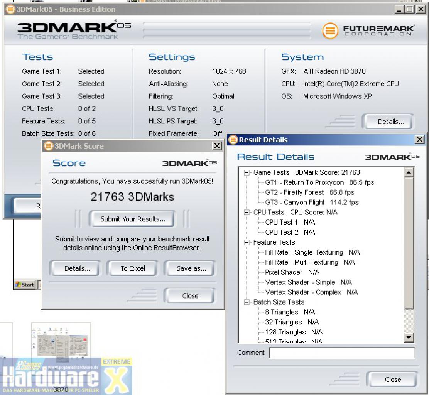Image resolution: width=429 pixels, height=395 pixels.
Task: Select CPU Tests CPU Score row text
Action: click(x=295, y=213)
